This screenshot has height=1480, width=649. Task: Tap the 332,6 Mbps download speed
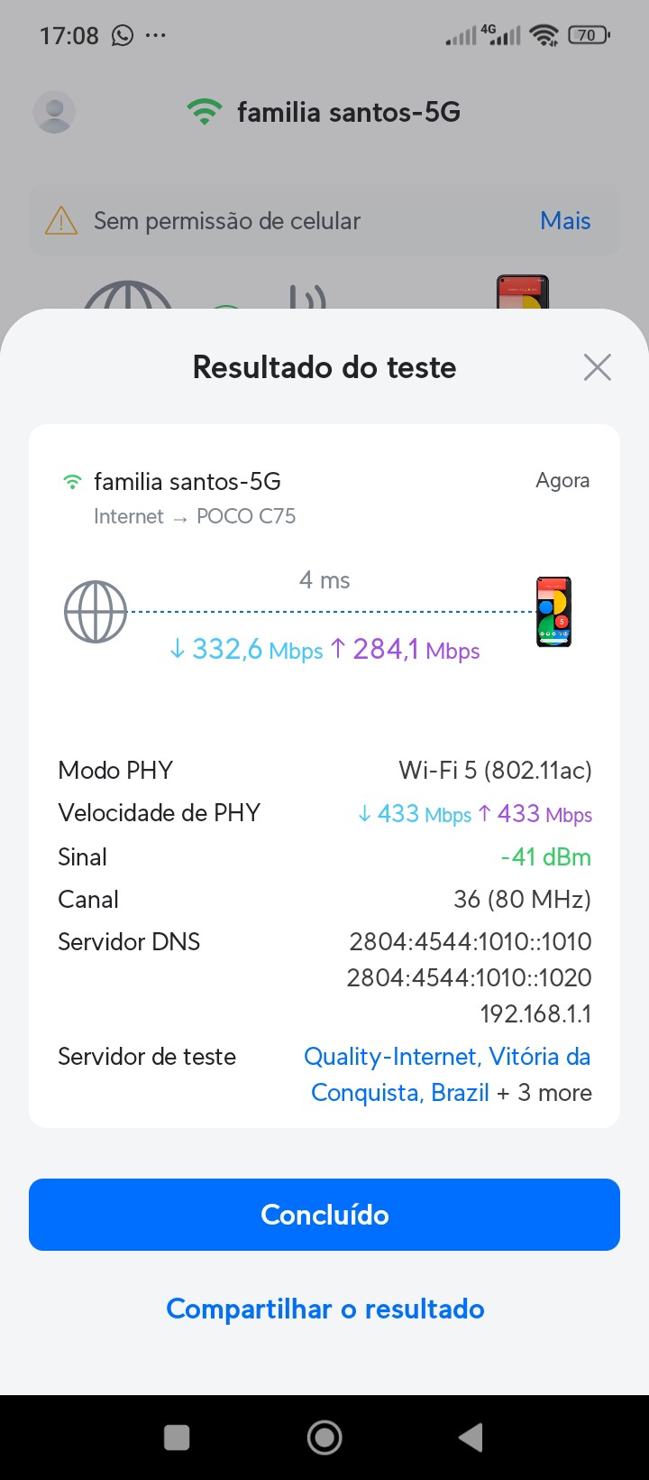(246, 650)
